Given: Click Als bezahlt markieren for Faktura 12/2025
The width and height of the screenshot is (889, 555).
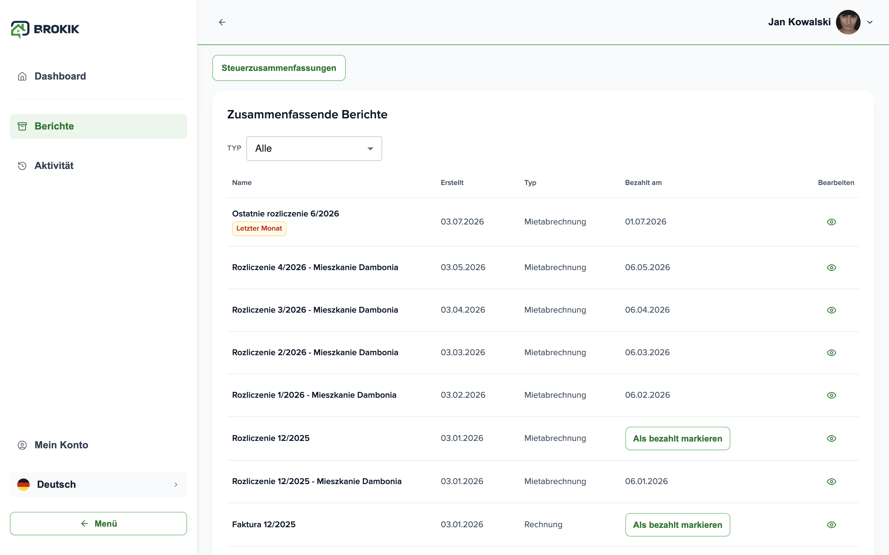Looking at the screenshot, I should click(678, 524).
